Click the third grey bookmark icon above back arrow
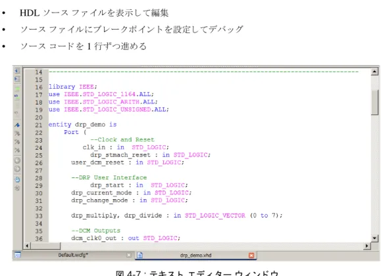This screenshot has height=276, width=381. coord(17,150)
